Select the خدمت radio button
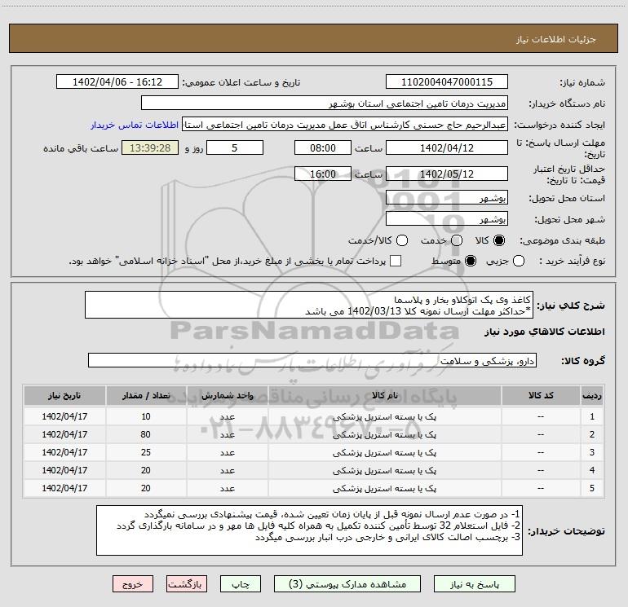 coord(457,240)
